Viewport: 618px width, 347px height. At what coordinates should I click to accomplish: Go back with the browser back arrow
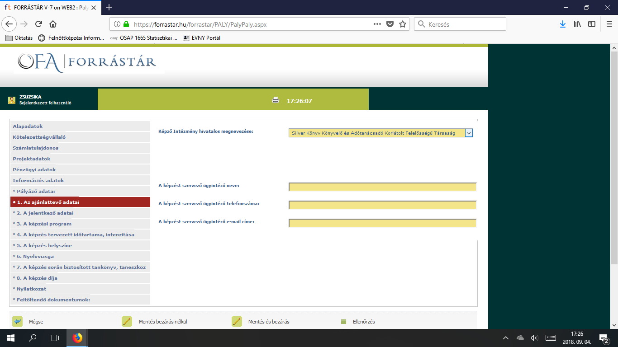10,24
